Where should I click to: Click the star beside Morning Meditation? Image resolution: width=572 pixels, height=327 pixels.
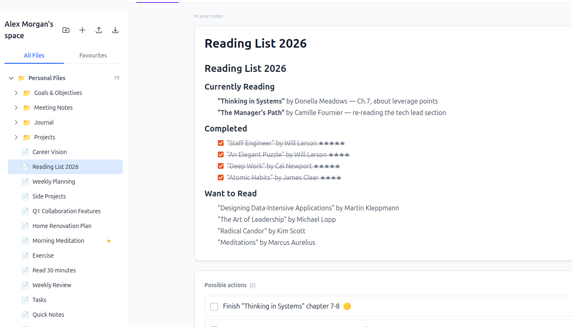click(x=109, y=241)
